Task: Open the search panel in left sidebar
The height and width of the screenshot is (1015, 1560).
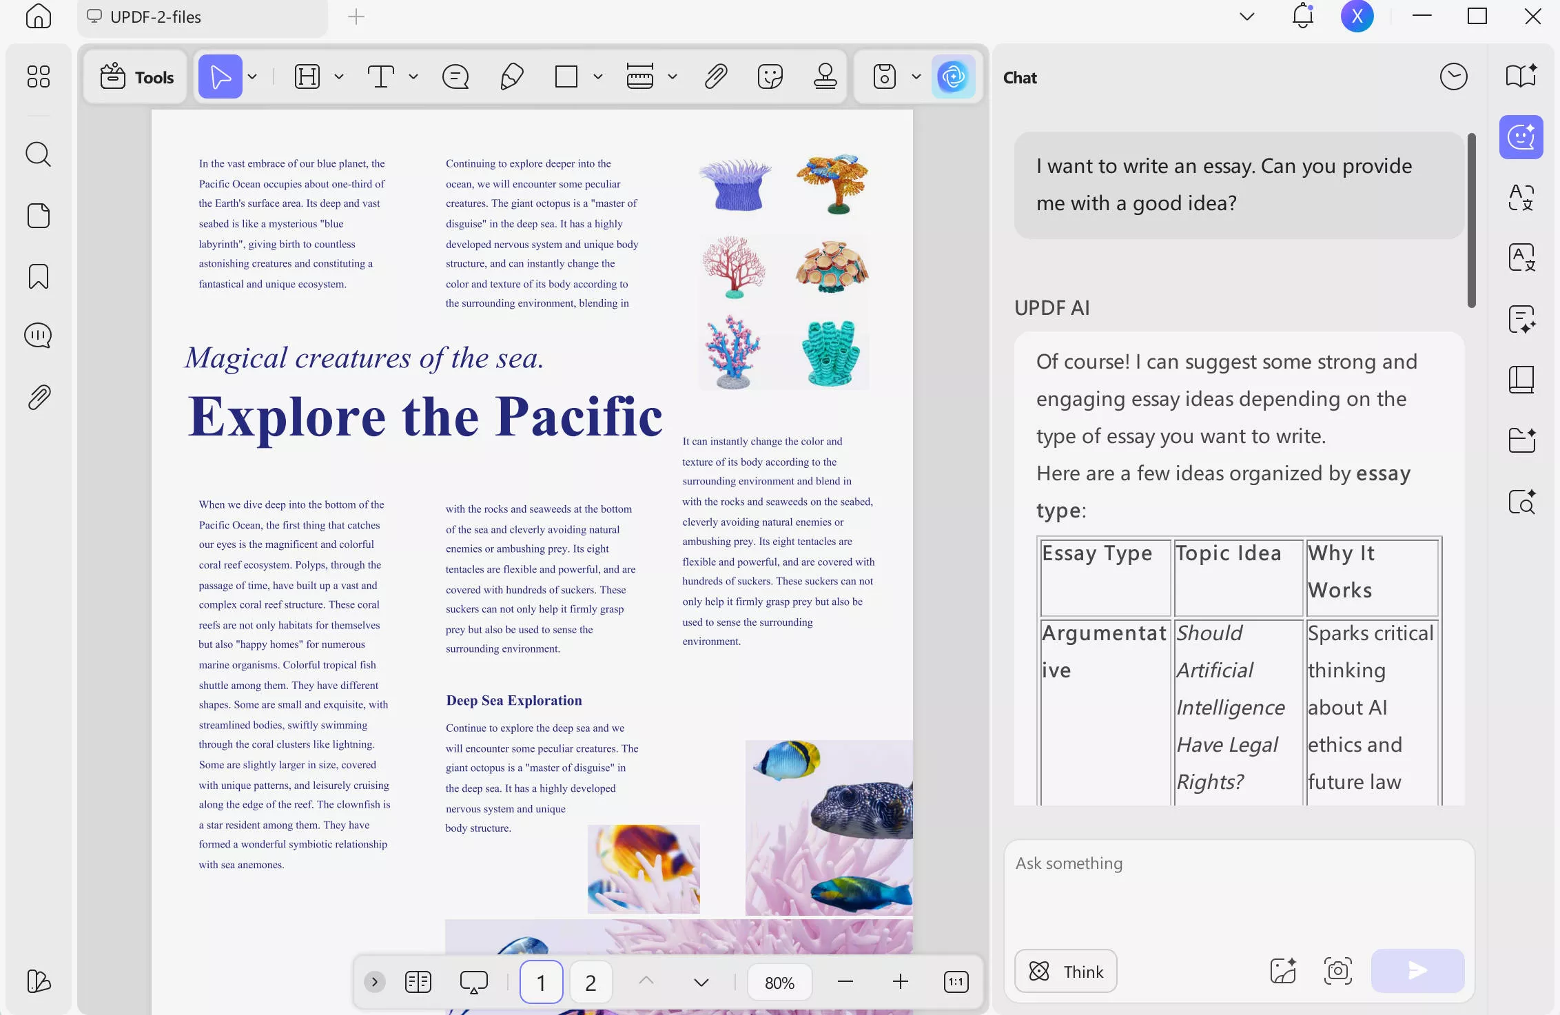Action: pos(39,154)
